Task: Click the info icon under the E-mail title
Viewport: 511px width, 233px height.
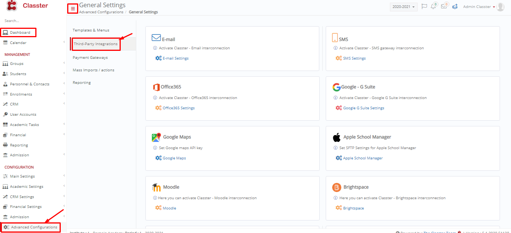Action: (155, 48)
